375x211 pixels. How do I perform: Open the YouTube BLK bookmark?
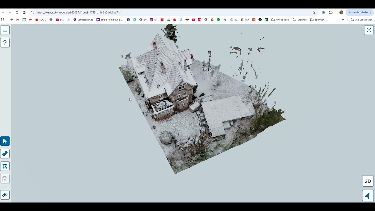(60, 20)
